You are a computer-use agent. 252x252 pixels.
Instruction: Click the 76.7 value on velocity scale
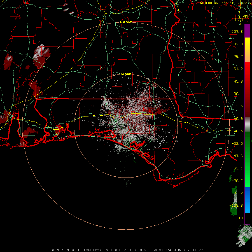click(238, 56)
